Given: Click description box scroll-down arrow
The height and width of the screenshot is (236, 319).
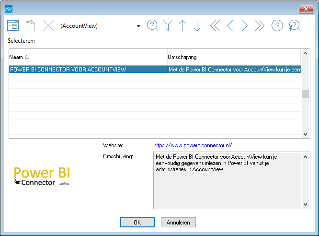Looking at the screenshot, I should [x=305, y=204].
